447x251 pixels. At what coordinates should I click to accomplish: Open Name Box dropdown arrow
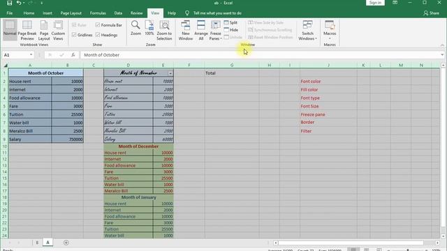pos(31,55)
